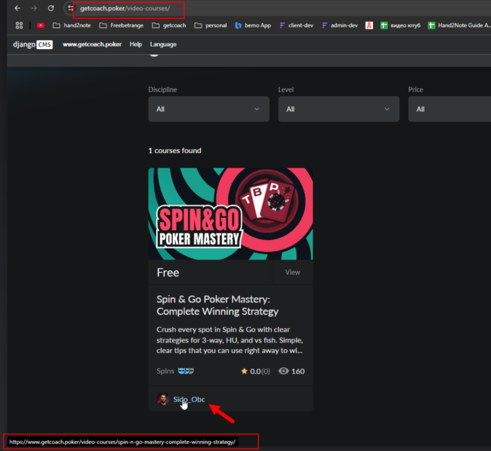491x451 pixels.
Task: Click the bemo App bookmark
Action: coord(253,25)
